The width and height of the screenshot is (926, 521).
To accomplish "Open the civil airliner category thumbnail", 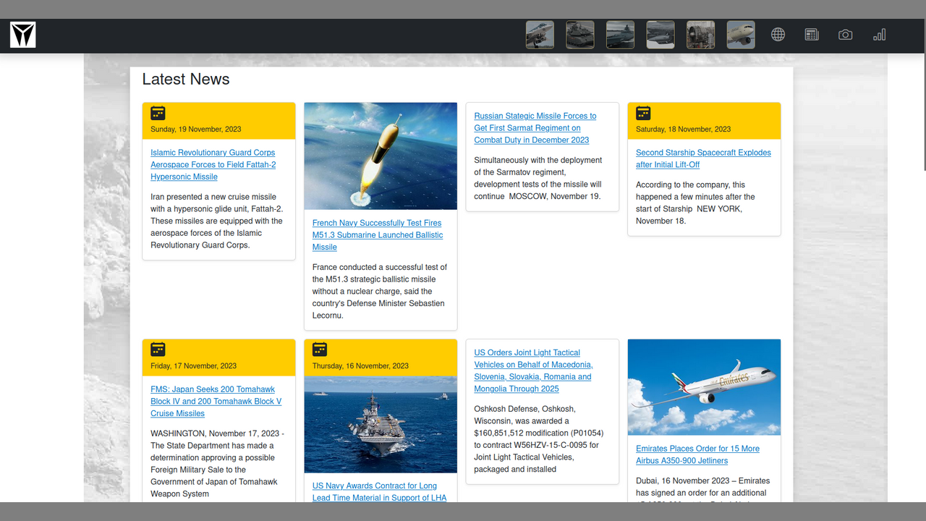I will pos(741,35).
